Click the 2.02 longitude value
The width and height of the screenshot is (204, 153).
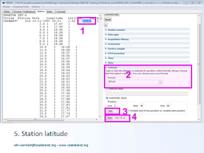tap(72, 21)
